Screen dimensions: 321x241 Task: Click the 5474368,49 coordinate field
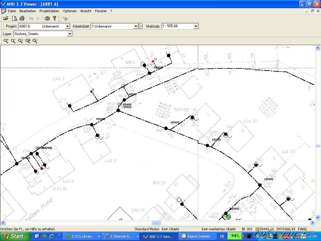click(x=286, y=229)
